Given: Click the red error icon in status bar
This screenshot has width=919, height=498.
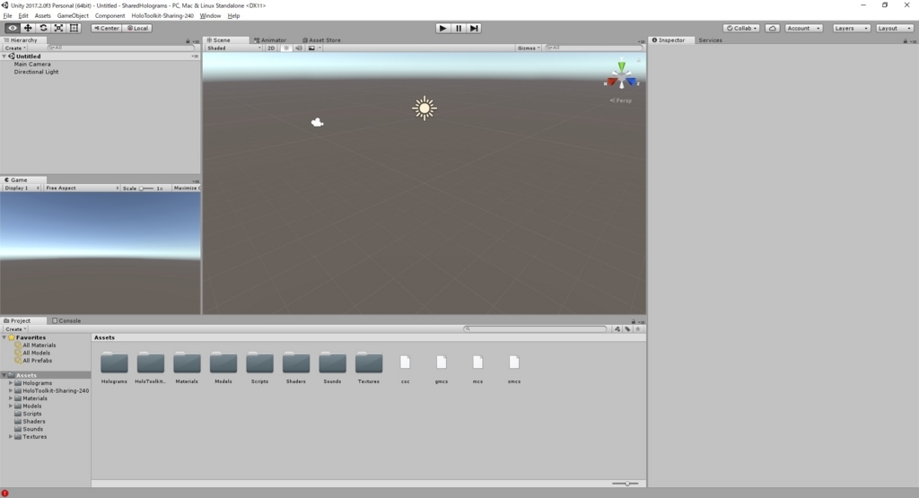Looking at the screenshot, I should pos(4,494).
